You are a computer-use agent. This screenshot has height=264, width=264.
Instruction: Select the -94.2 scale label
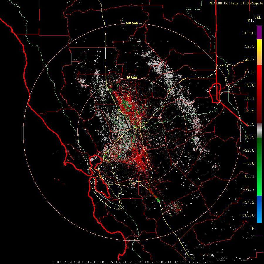(x=248, y=202)
